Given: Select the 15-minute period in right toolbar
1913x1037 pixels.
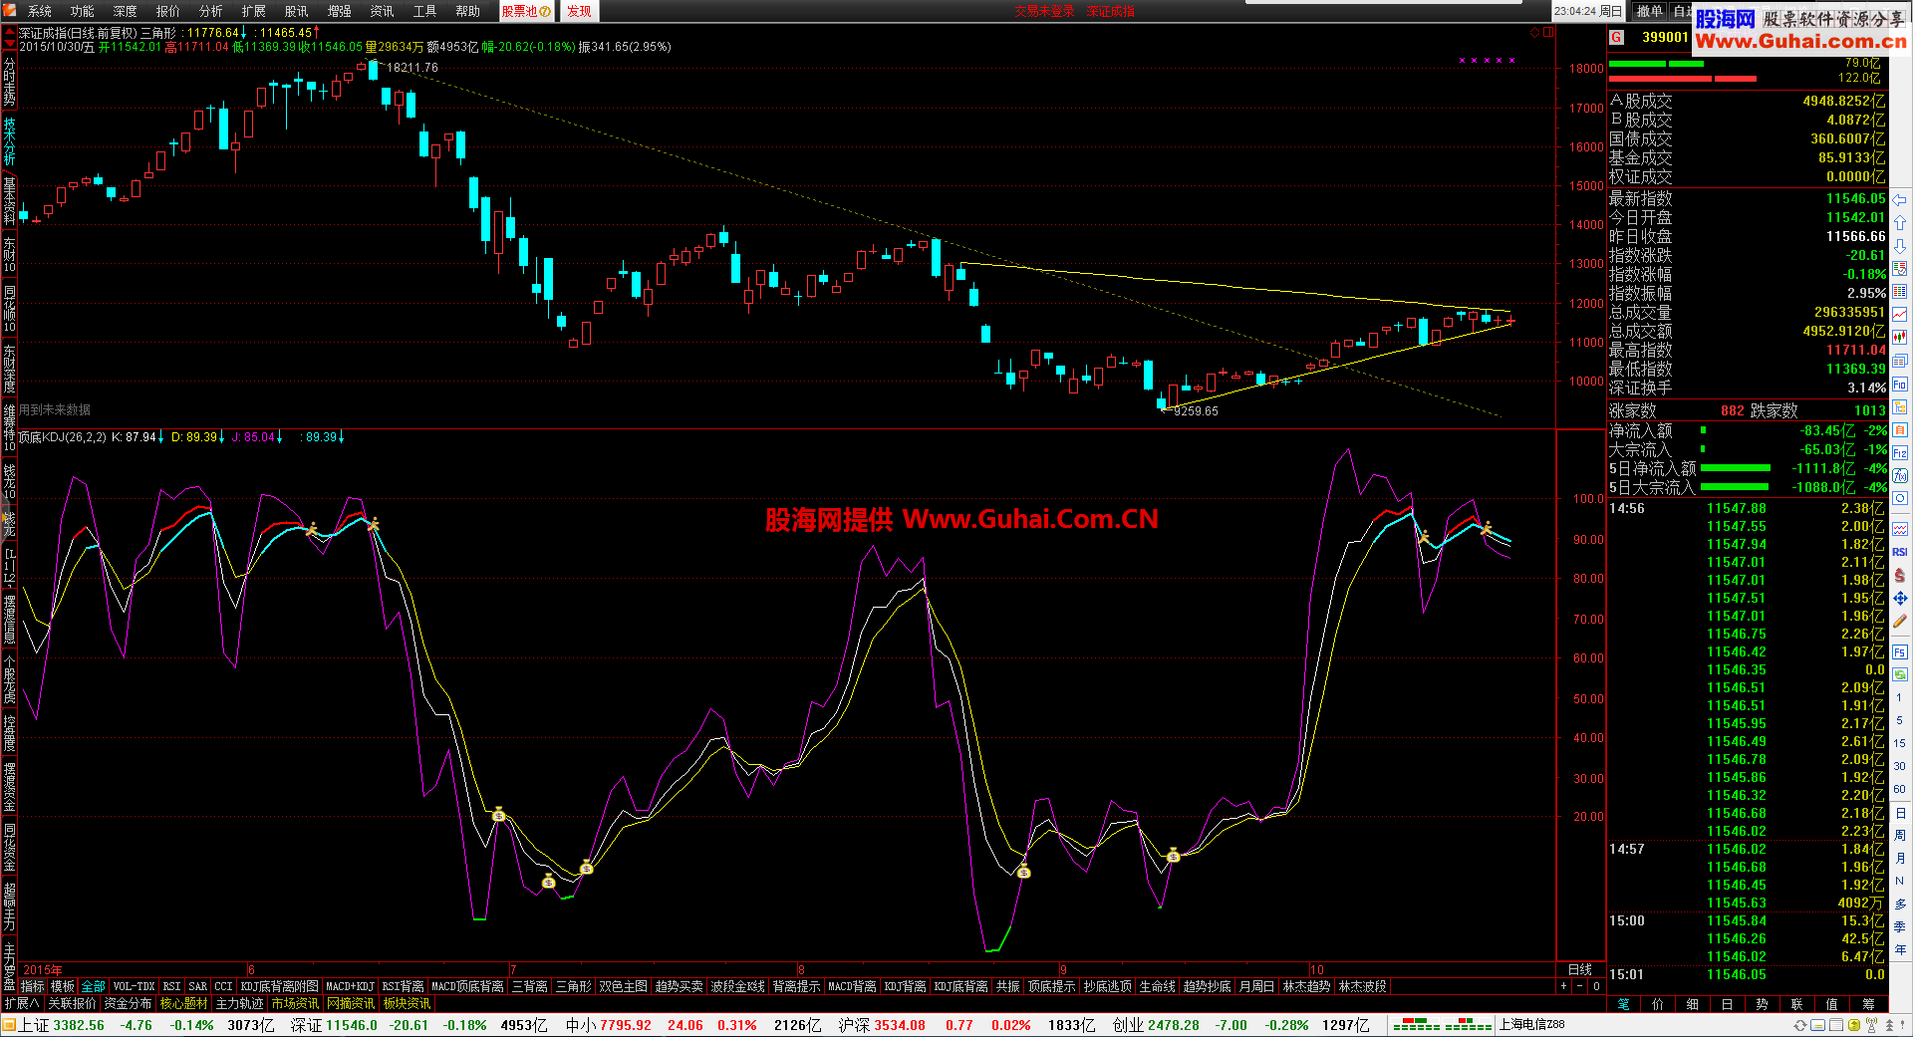Looking at the screenshot, I should tap(1900, 743).
